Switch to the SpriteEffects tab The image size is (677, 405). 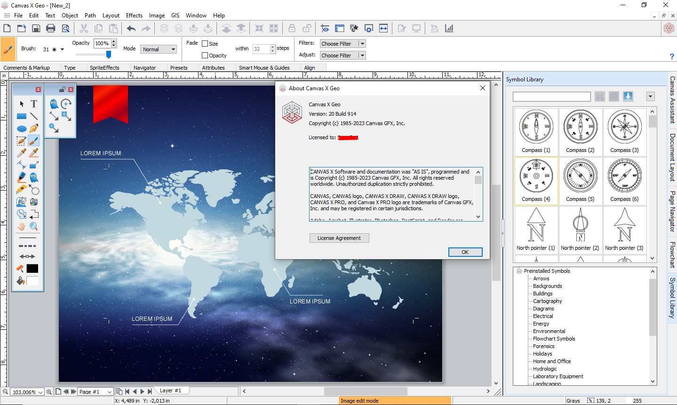pyautogui.click(x=104, y=68)
